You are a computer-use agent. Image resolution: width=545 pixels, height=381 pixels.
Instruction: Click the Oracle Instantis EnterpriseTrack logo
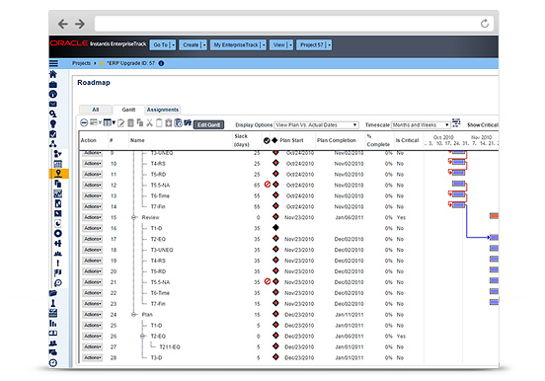99,43
